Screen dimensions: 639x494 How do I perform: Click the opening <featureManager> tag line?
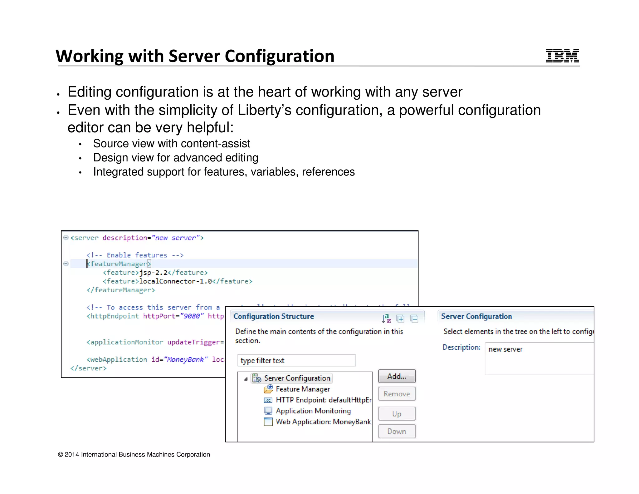point(119,264)
